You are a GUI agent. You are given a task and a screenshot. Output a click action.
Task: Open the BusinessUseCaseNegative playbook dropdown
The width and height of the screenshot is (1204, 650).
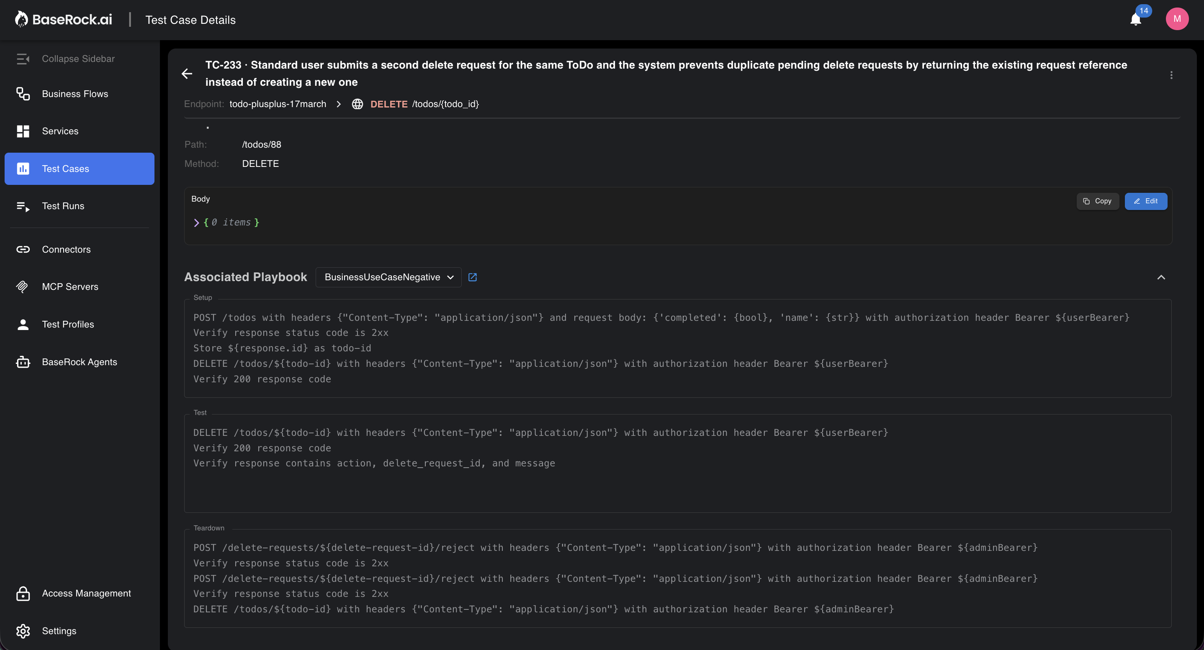[388, 277]
